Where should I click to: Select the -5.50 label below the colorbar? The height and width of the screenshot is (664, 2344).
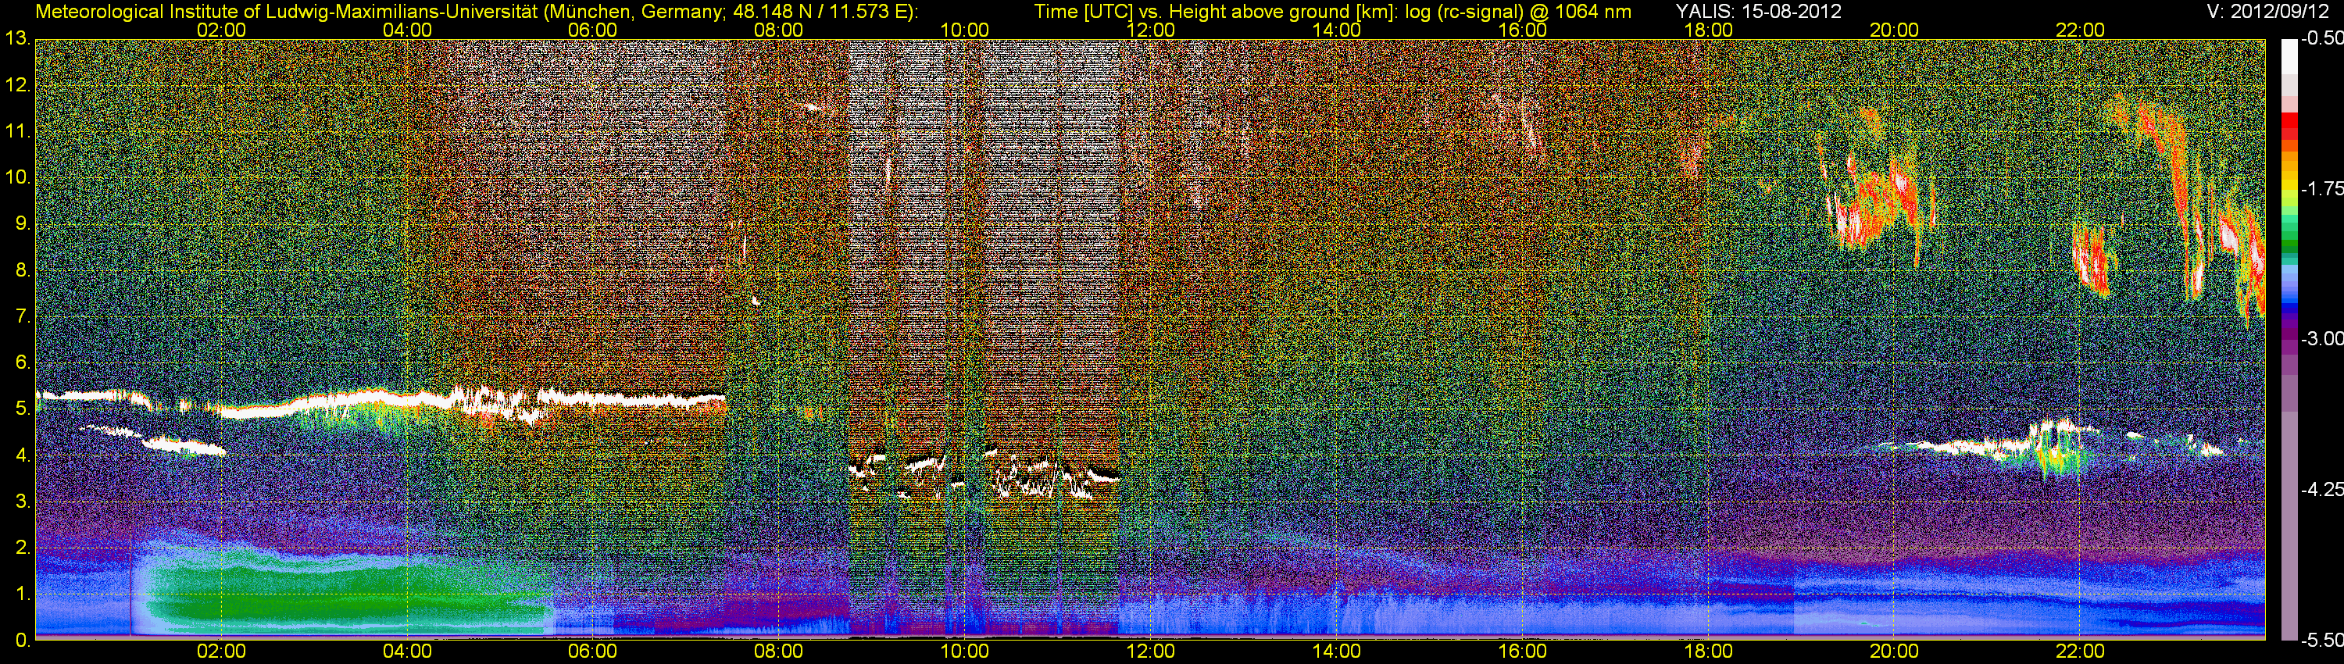(x=2321, y=641)
